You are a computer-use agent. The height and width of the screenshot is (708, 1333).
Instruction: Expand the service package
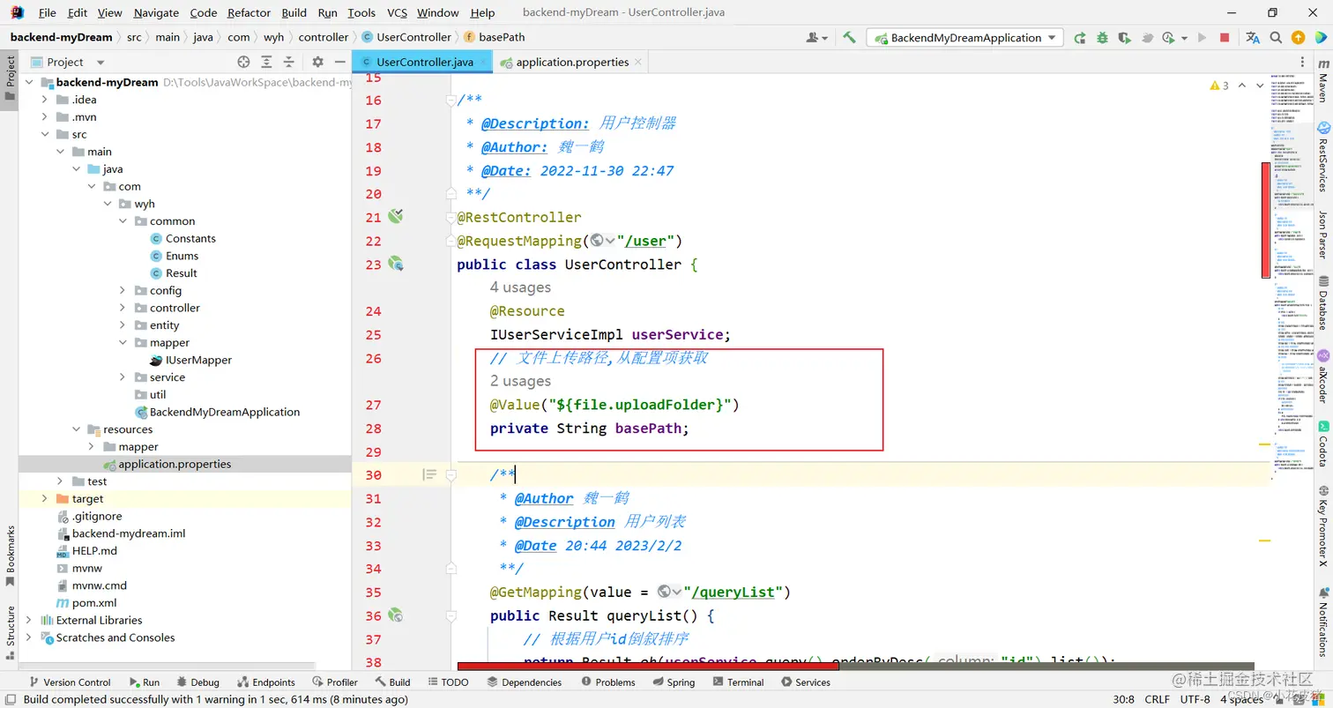123,377
